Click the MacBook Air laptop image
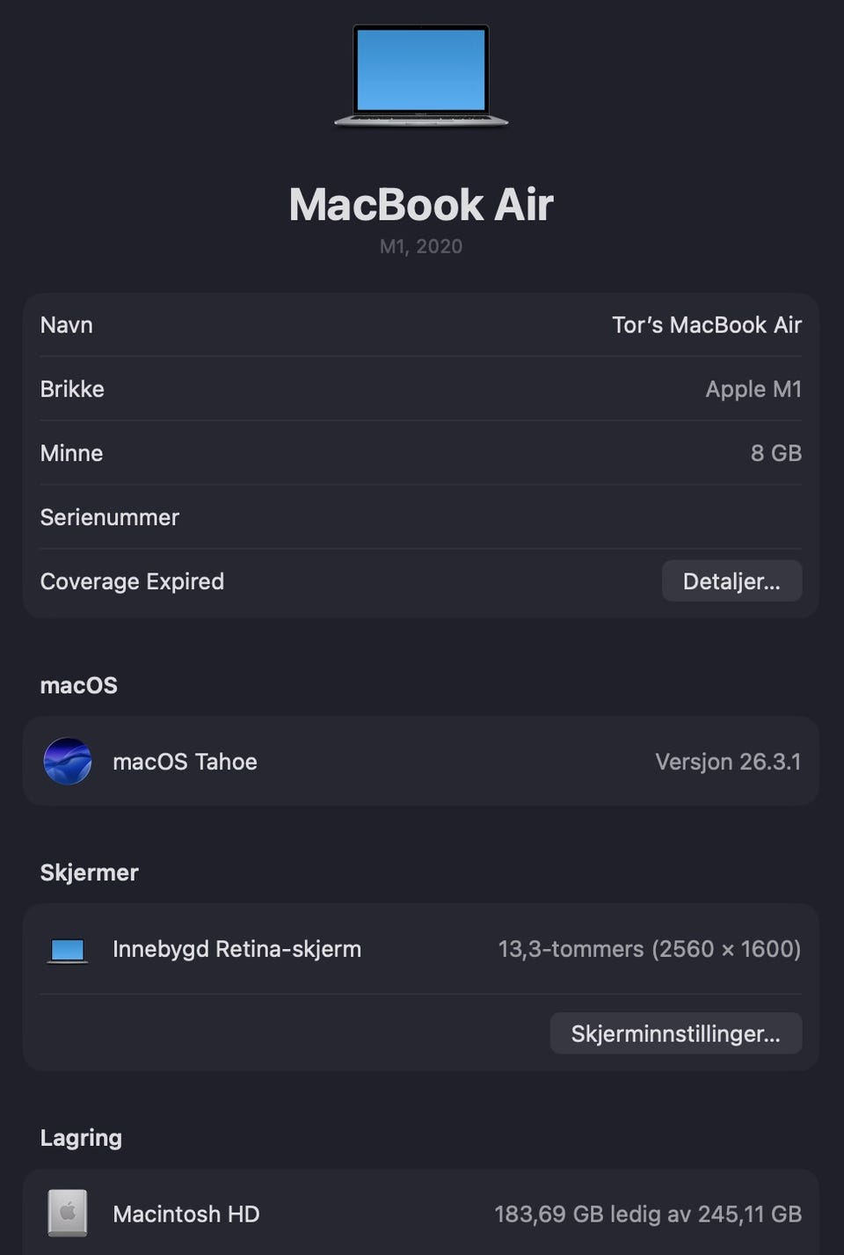This screenshot has height=1255, width=844. (421, 76)
